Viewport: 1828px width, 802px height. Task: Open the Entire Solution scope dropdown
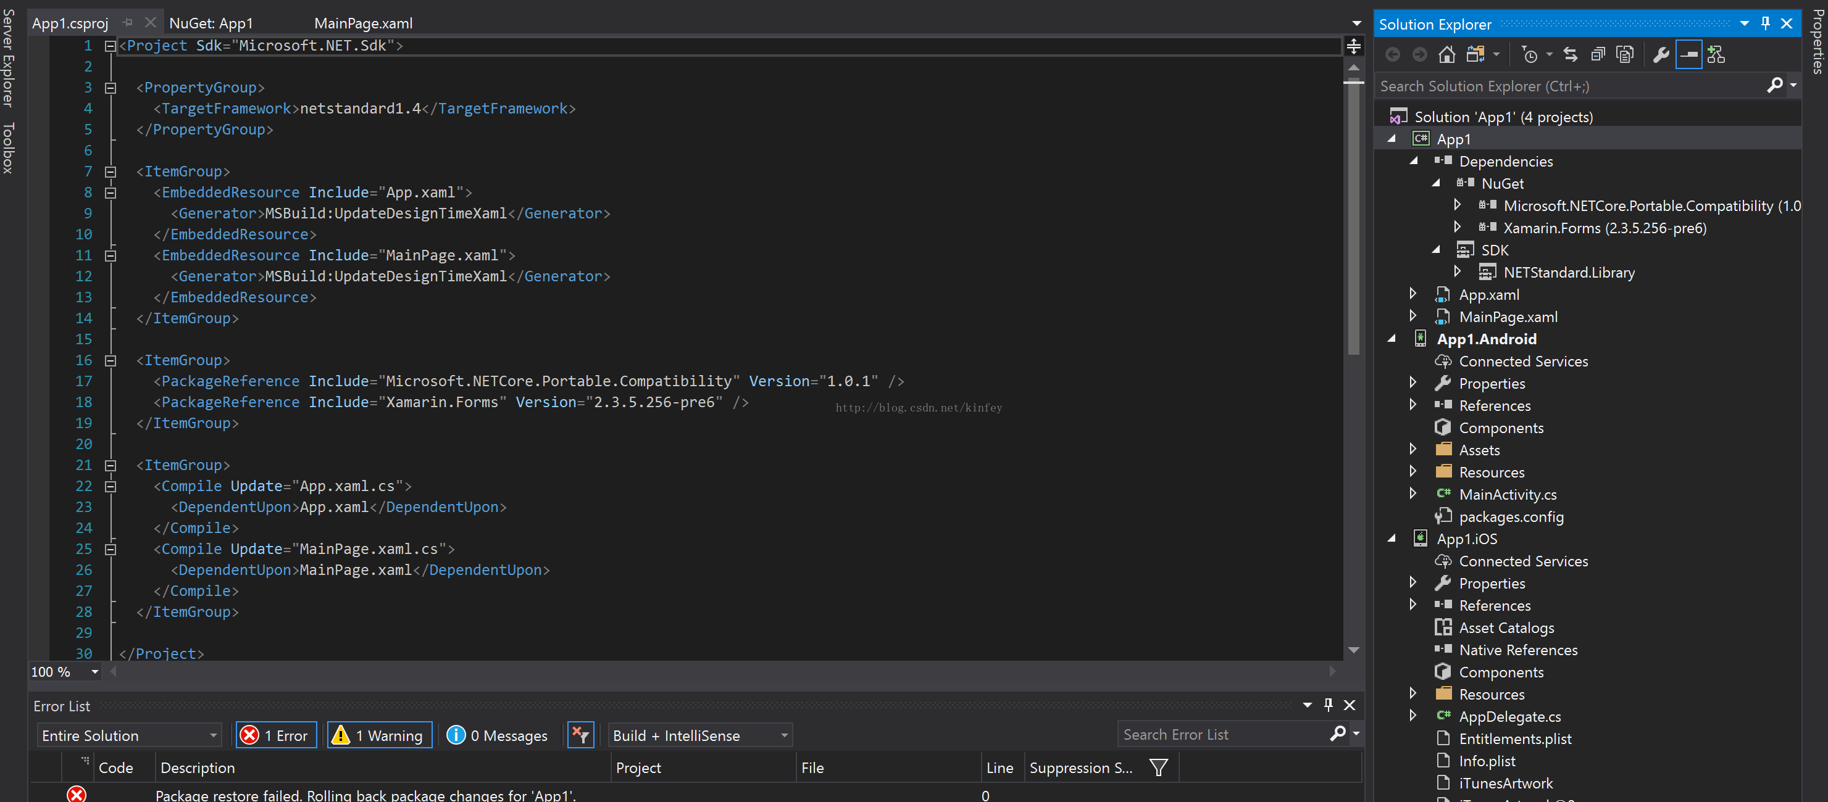[x=129, y=735]
